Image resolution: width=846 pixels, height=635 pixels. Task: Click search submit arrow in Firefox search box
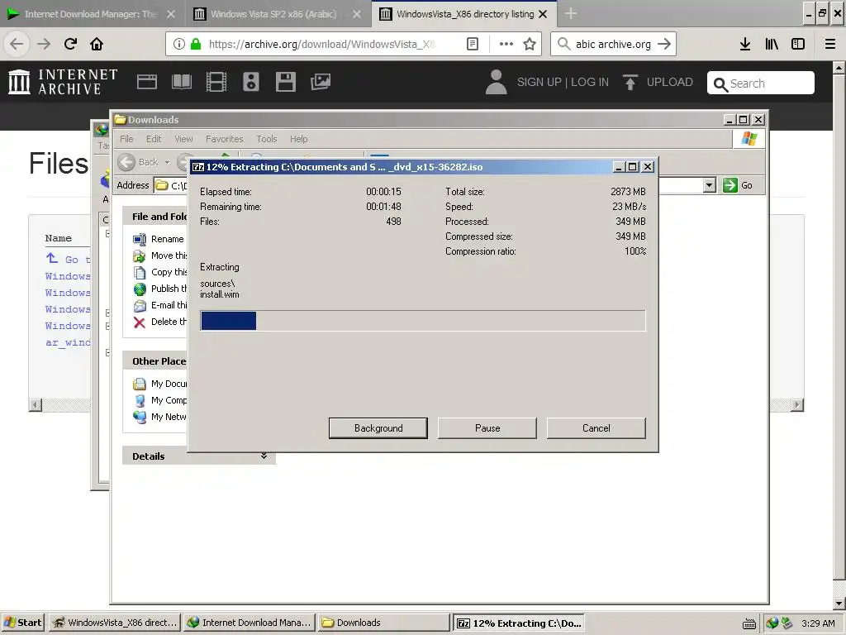(664, 44)
